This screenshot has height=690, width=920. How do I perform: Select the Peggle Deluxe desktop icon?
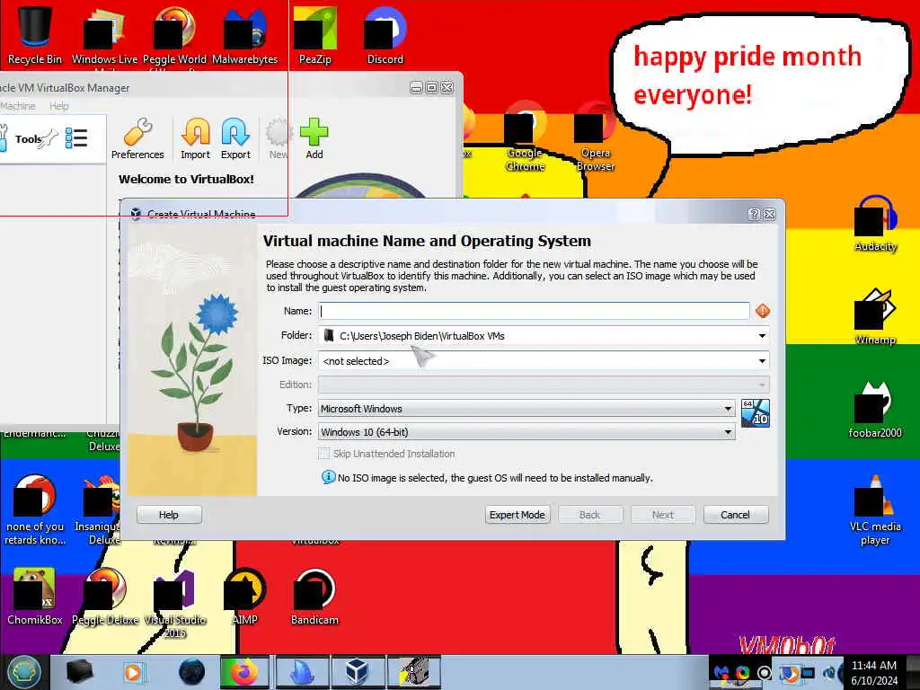[105, 597]
